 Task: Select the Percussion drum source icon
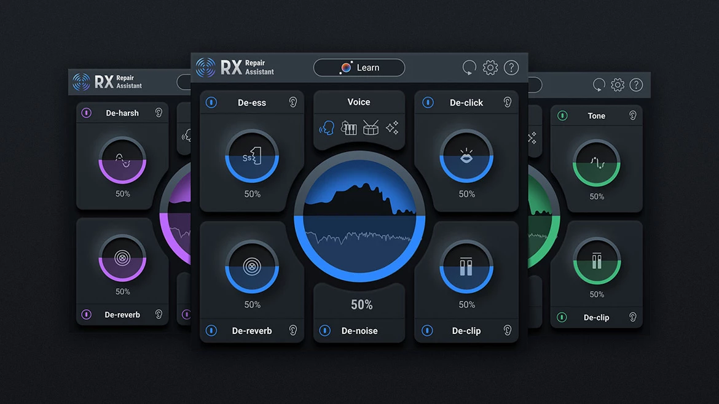click(370, 127)
